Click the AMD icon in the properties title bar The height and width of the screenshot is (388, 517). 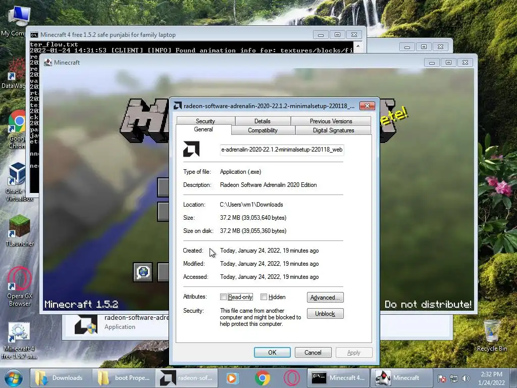click(177, 106)
